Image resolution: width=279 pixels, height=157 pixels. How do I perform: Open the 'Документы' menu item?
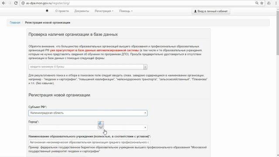coord(82,11)
